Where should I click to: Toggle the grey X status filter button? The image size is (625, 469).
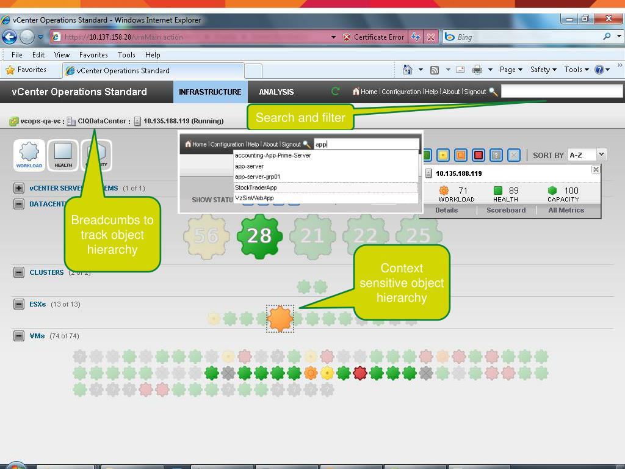[x=514, y=155]
